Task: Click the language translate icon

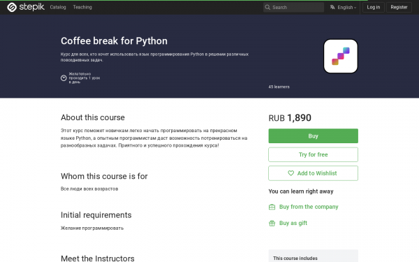Action: tap(332, 7)
